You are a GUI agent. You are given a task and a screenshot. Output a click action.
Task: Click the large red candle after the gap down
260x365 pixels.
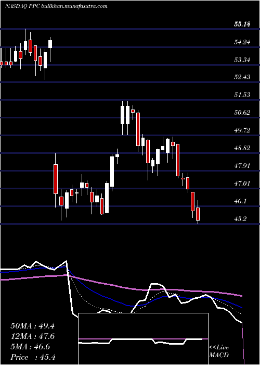pyautogui.click(x=56, y=179)
